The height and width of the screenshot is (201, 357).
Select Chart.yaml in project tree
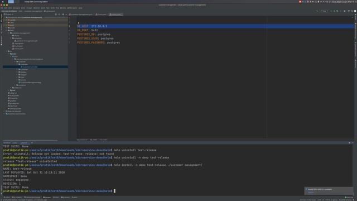point(18,46)
